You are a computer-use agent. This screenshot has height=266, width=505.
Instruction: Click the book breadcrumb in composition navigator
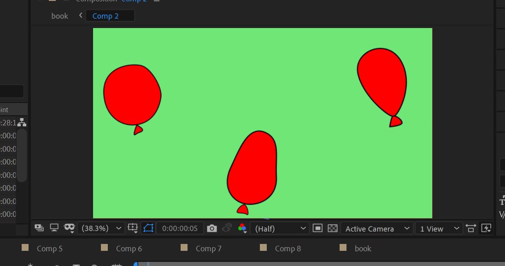[x=59, y=16]
